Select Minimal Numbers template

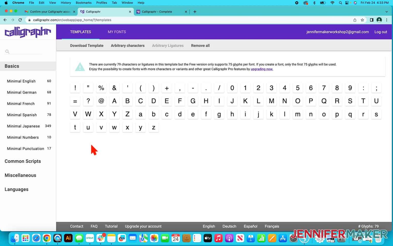[29, 137]
